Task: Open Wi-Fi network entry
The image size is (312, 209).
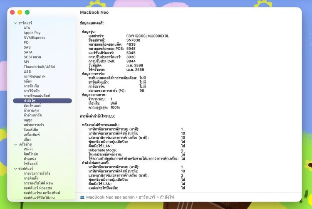Action: 28,149
